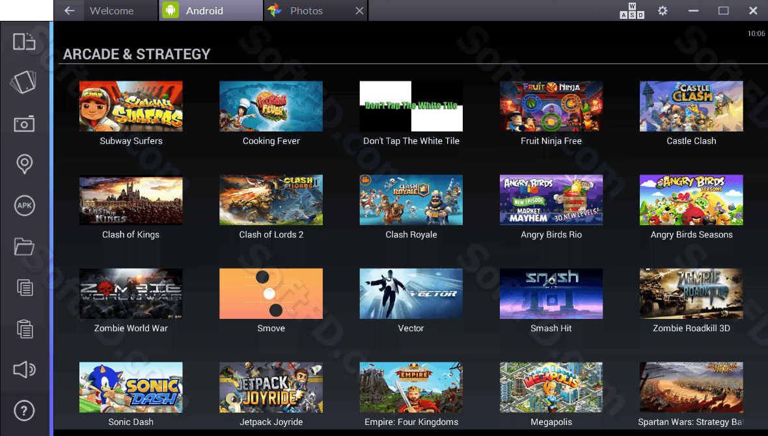The image size is (768, 436).
Task: Launch the Clash Royale thumbnail
Action: 411,200
